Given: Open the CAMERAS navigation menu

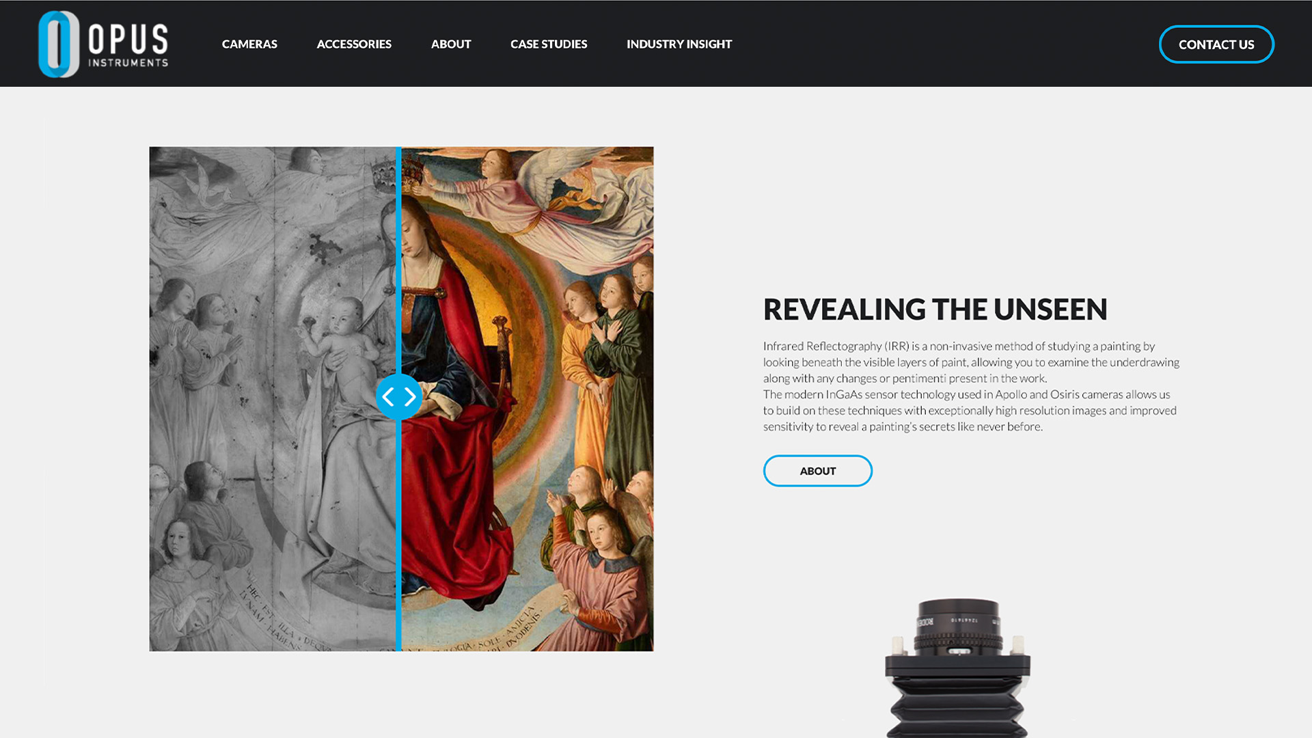Looking at the screenshot, I should click(249, 43).
